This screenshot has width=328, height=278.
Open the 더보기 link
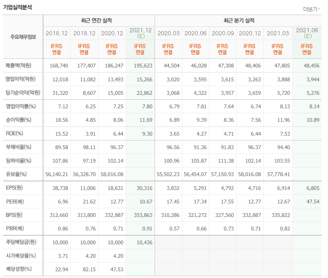[x=310, y=9]
